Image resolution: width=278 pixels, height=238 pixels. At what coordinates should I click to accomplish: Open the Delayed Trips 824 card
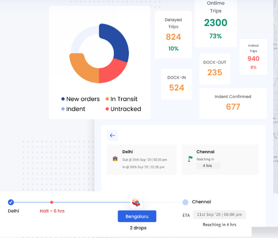173,34
